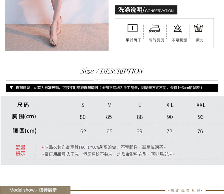
Task: Click the 洗涤说明 CONSERVATION header
Action: (x=146, y=10)
